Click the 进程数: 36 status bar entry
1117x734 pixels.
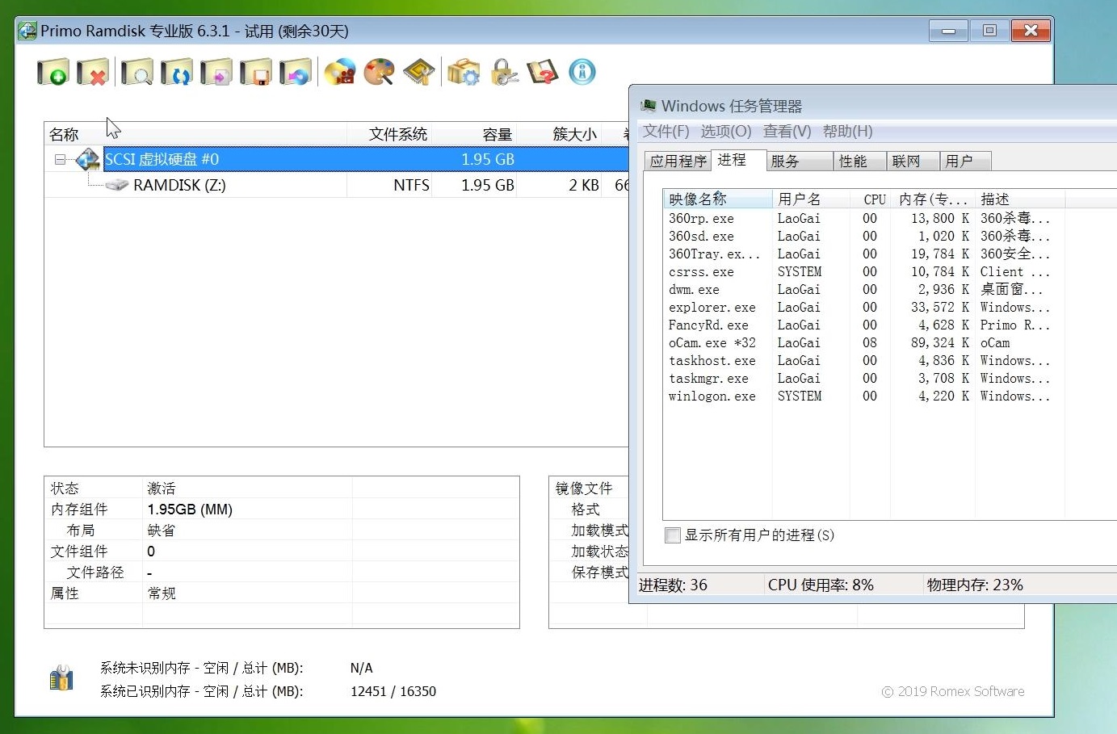point(673,585)
